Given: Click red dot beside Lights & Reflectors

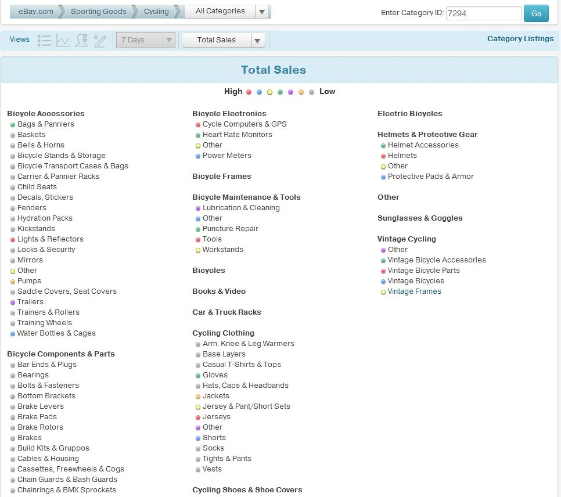Looking at the screenshot, I should (x=13, y=240).
